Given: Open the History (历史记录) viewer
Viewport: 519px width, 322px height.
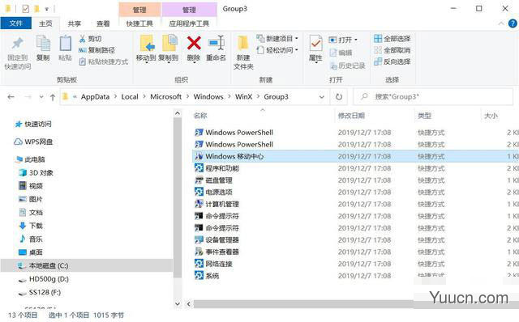Looking at the screenshot, I should point(348,66).
